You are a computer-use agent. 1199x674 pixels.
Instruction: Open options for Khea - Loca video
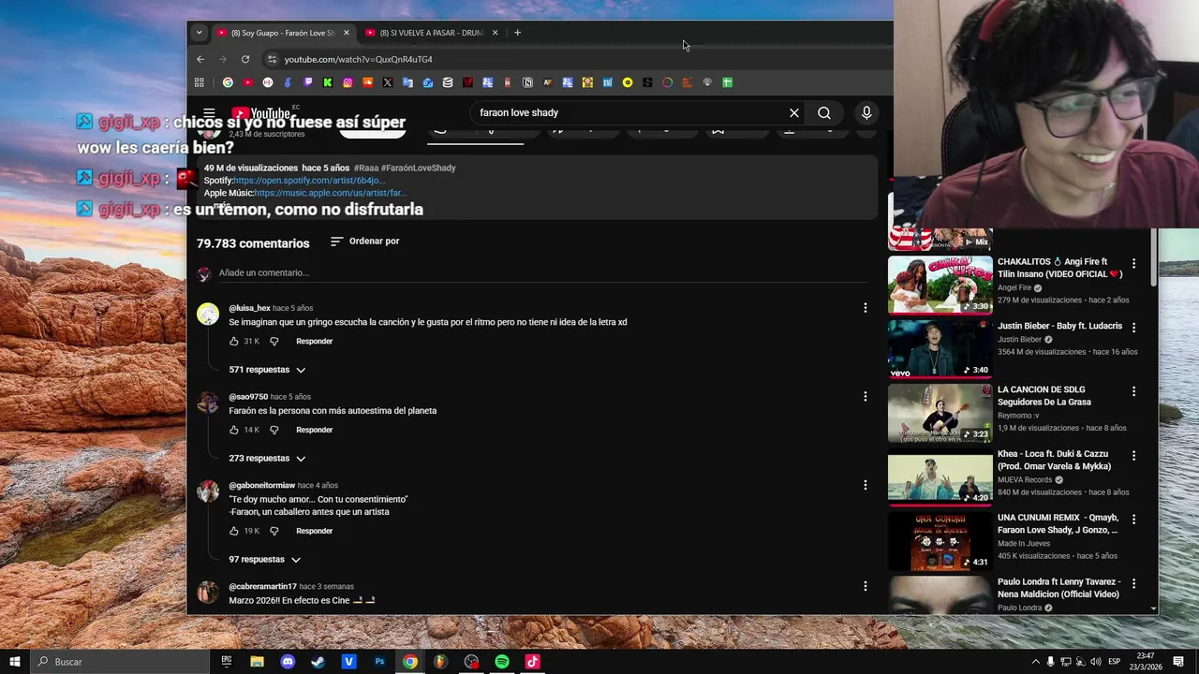1133,456
